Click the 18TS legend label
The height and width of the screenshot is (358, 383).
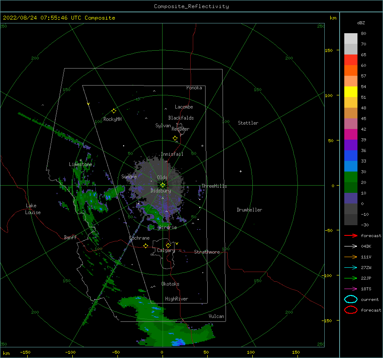pyautogui.click(x=366, y=289)
